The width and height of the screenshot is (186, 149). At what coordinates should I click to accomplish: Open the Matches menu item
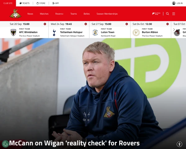pos(44,14)
